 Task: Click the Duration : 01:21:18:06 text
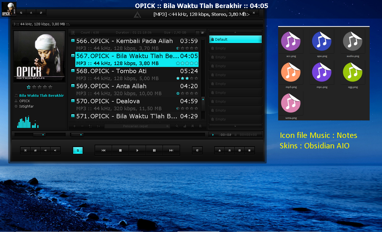(x=134, y=33)
